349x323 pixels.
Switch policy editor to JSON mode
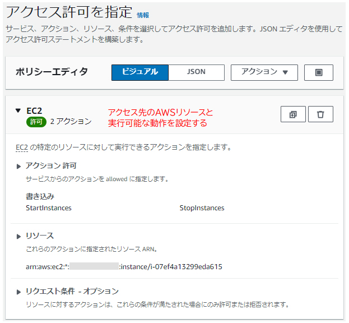196,72
